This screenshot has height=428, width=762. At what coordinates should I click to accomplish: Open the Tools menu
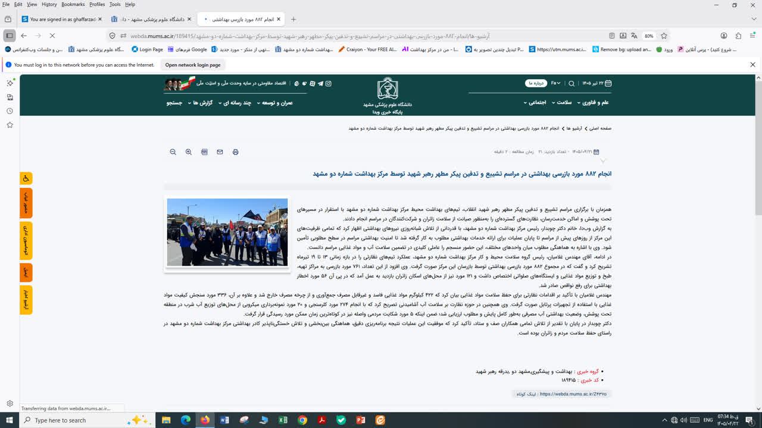(x=115, y=4)
